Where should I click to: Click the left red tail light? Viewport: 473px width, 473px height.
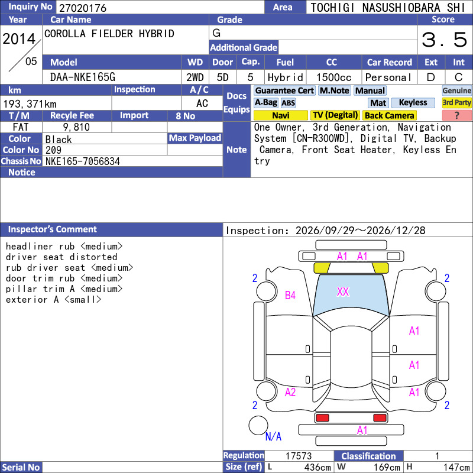322,418
